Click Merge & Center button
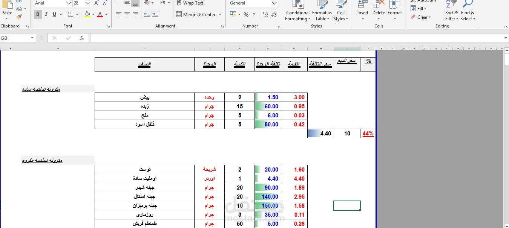 point(196,15)
